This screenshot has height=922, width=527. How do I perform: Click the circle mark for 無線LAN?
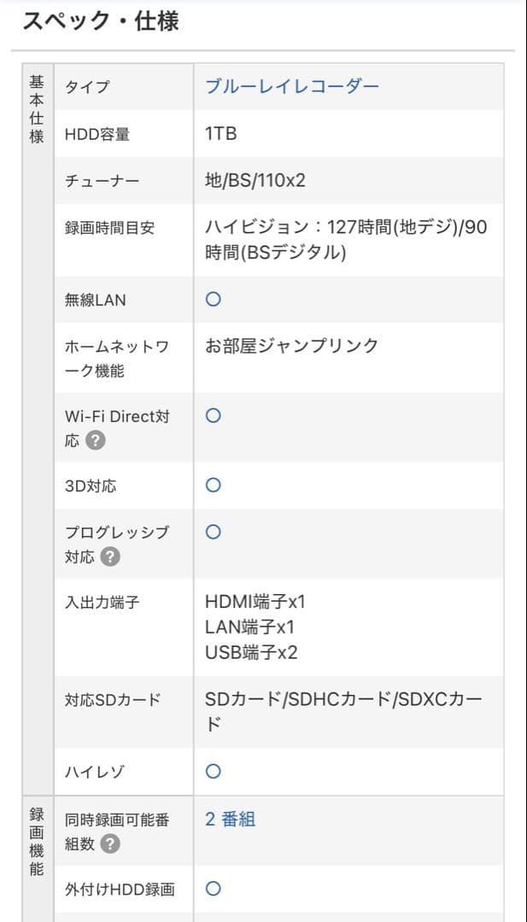point(214,299)
